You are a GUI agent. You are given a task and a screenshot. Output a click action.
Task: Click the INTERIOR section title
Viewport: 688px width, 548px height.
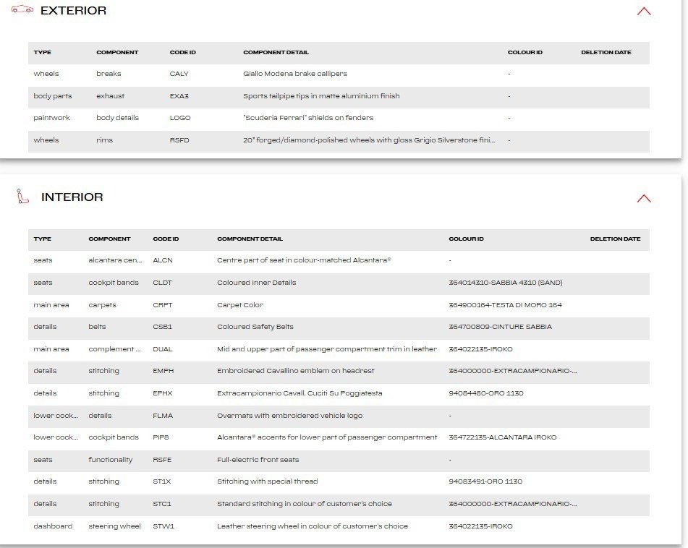tap(72, 197)
